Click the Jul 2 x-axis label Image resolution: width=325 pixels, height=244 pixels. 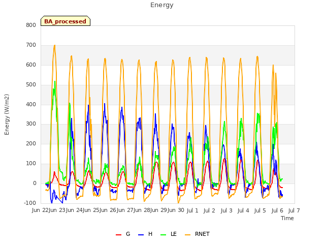pos(209,210)
